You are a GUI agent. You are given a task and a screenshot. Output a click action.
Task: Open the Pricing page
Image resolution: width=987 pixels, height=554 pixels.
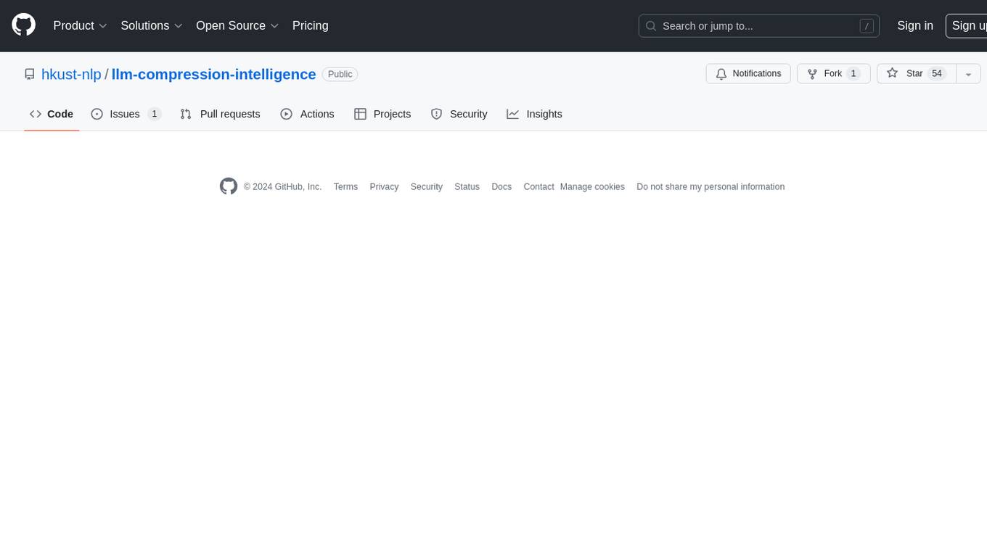pos(310,25)
